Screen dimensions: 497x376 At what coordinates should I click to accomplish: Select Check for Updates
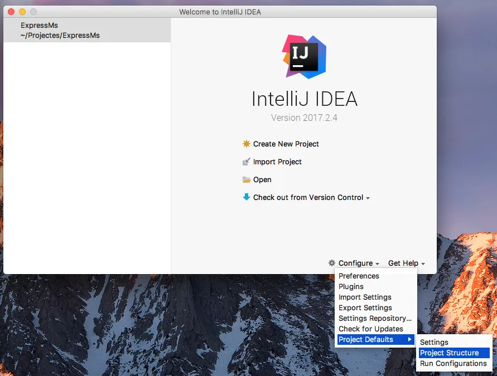click(x=371, y=329)
